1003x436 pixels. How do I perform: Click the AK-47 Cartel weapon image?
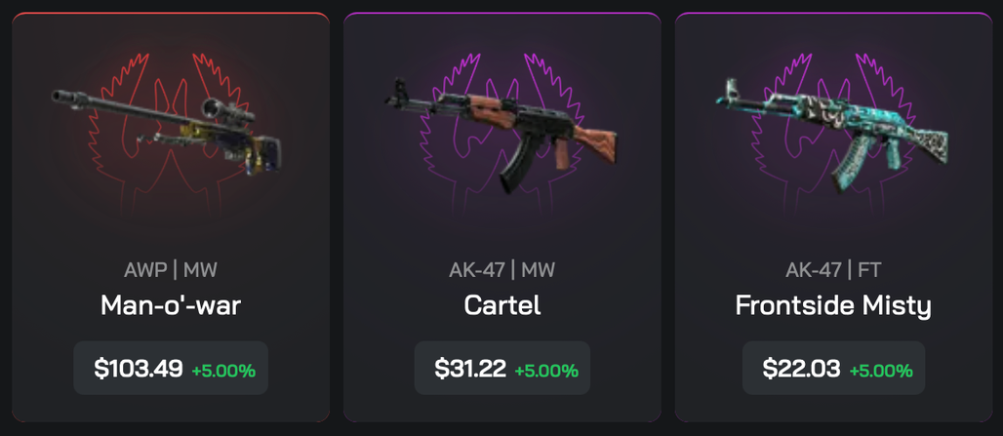(x=501, y=136)
